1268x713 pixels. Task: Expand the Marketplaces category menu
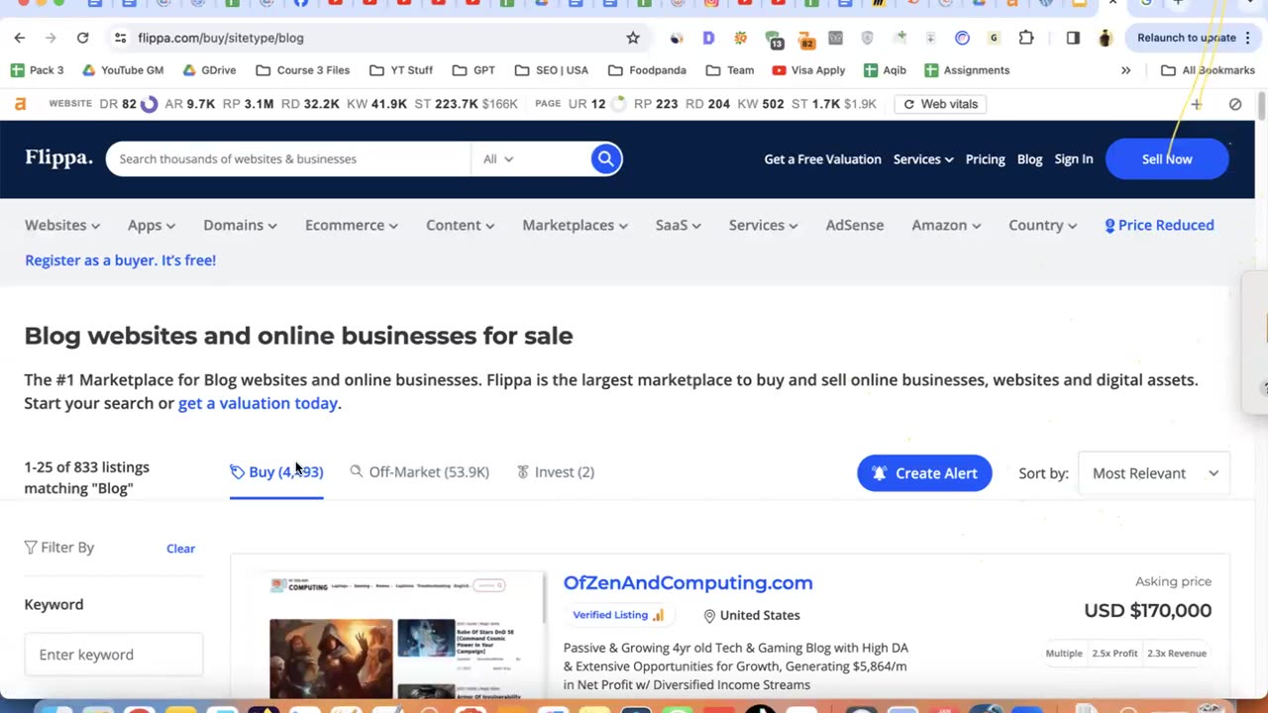(575, 225)
